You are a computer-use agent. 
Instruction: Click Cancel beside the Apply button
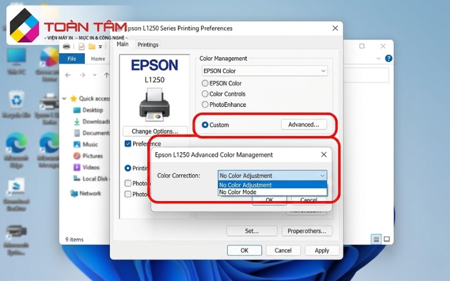(x=283, y=251)
